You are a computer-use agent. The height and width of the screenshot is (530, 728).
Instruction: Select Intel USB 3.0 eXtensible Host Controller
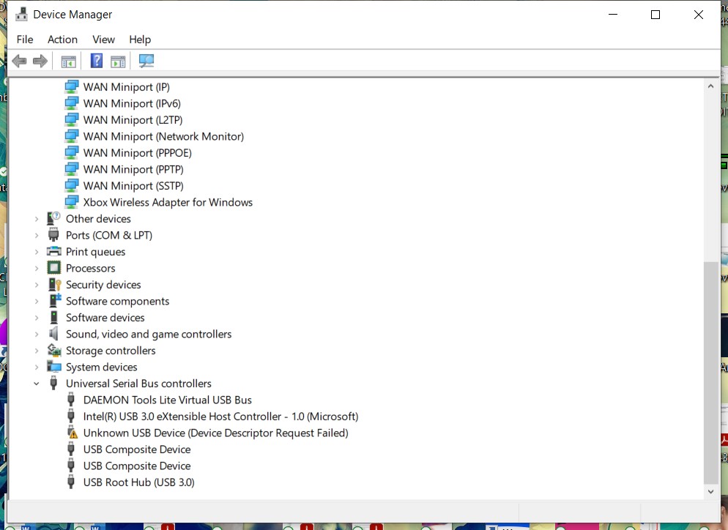pos(220,417)
